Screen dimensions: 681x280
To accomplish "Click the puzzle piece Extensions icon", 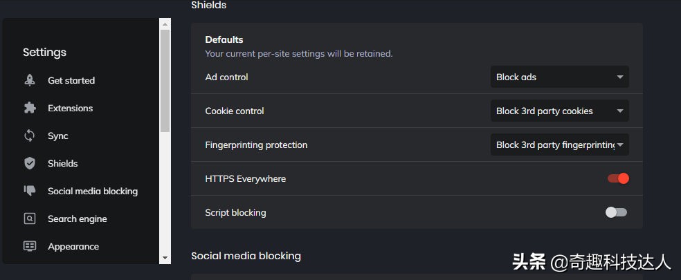I will click(x=30, y=108).
